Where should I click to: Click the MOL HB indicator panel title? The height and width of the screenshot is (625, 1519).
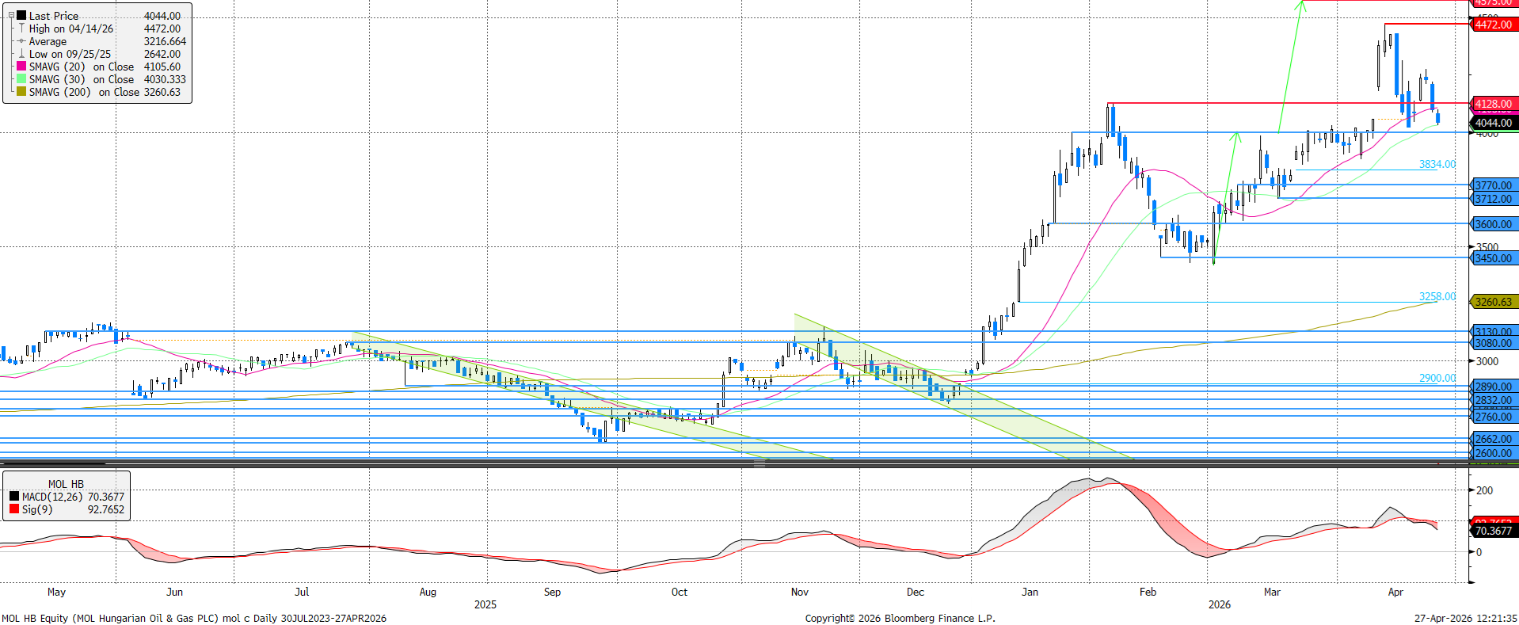tap(66, 484)
